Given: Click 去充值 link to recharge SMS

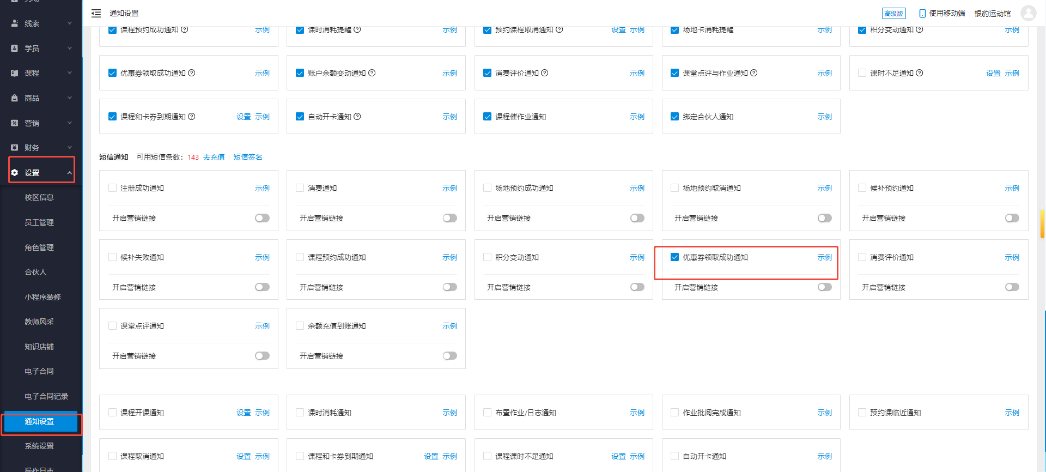Looking at the screenshot, I should pos(214,157).
